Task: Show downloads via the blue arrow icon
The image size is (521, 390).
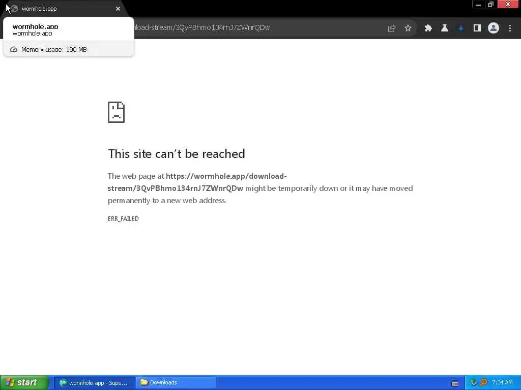Action: pos(461,28)
